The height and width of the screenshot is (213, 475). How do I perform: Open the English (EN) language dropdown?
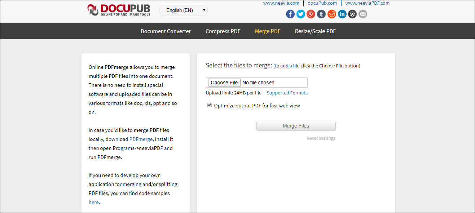(x=183, y=10)
